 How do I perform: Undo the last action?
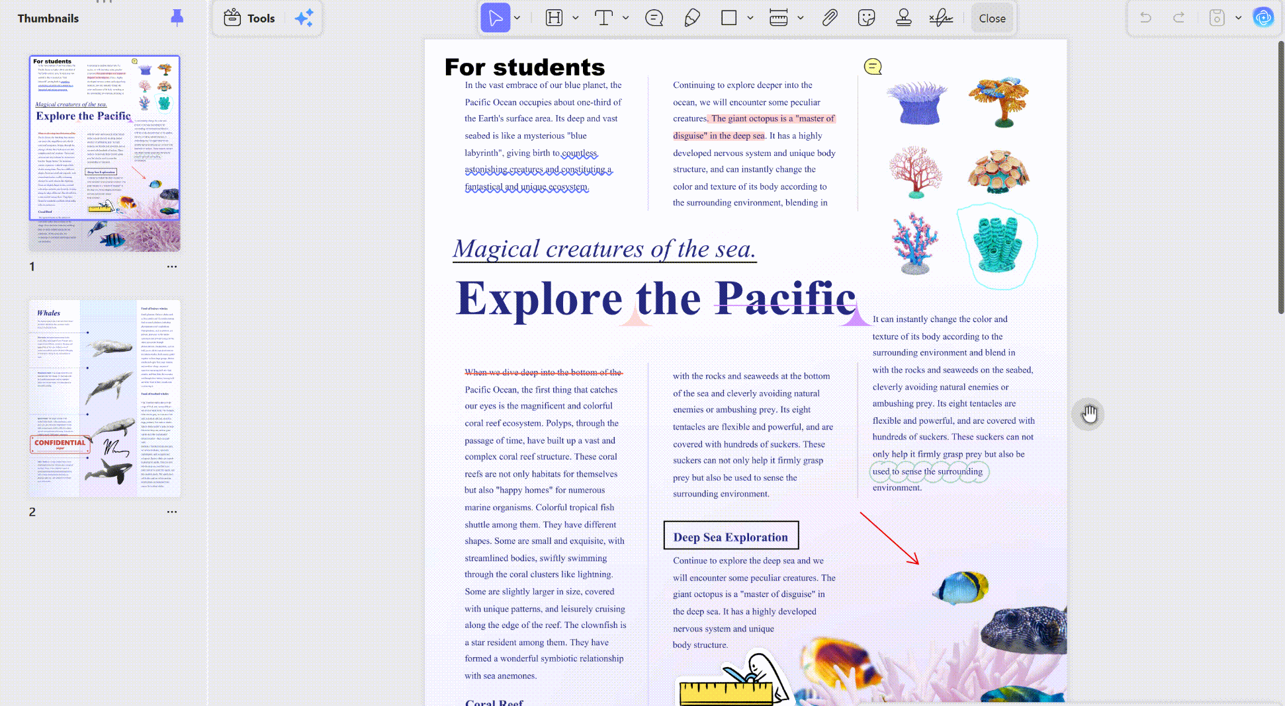point(1145,18)
